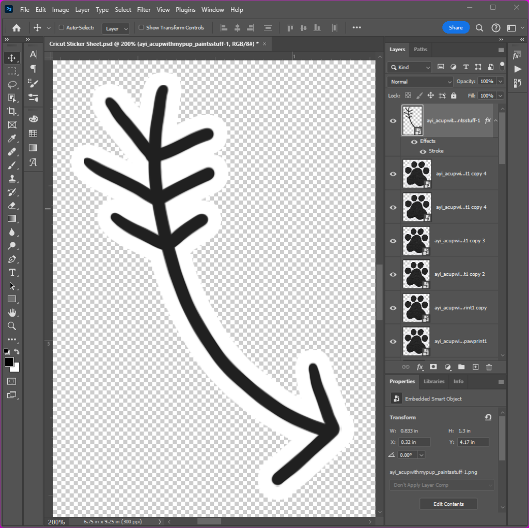The height and width of the screenshot is (528, 529).
Task: Select the Eyedropper tool
Action: 12,138
